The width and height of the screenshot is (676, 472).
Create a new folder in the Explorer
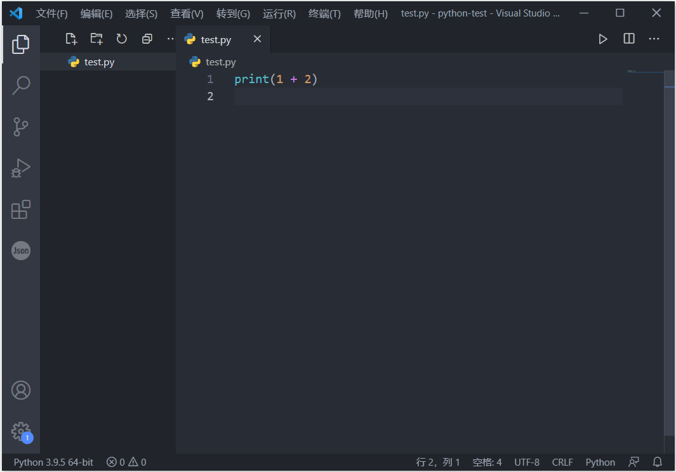coord(96,39)
